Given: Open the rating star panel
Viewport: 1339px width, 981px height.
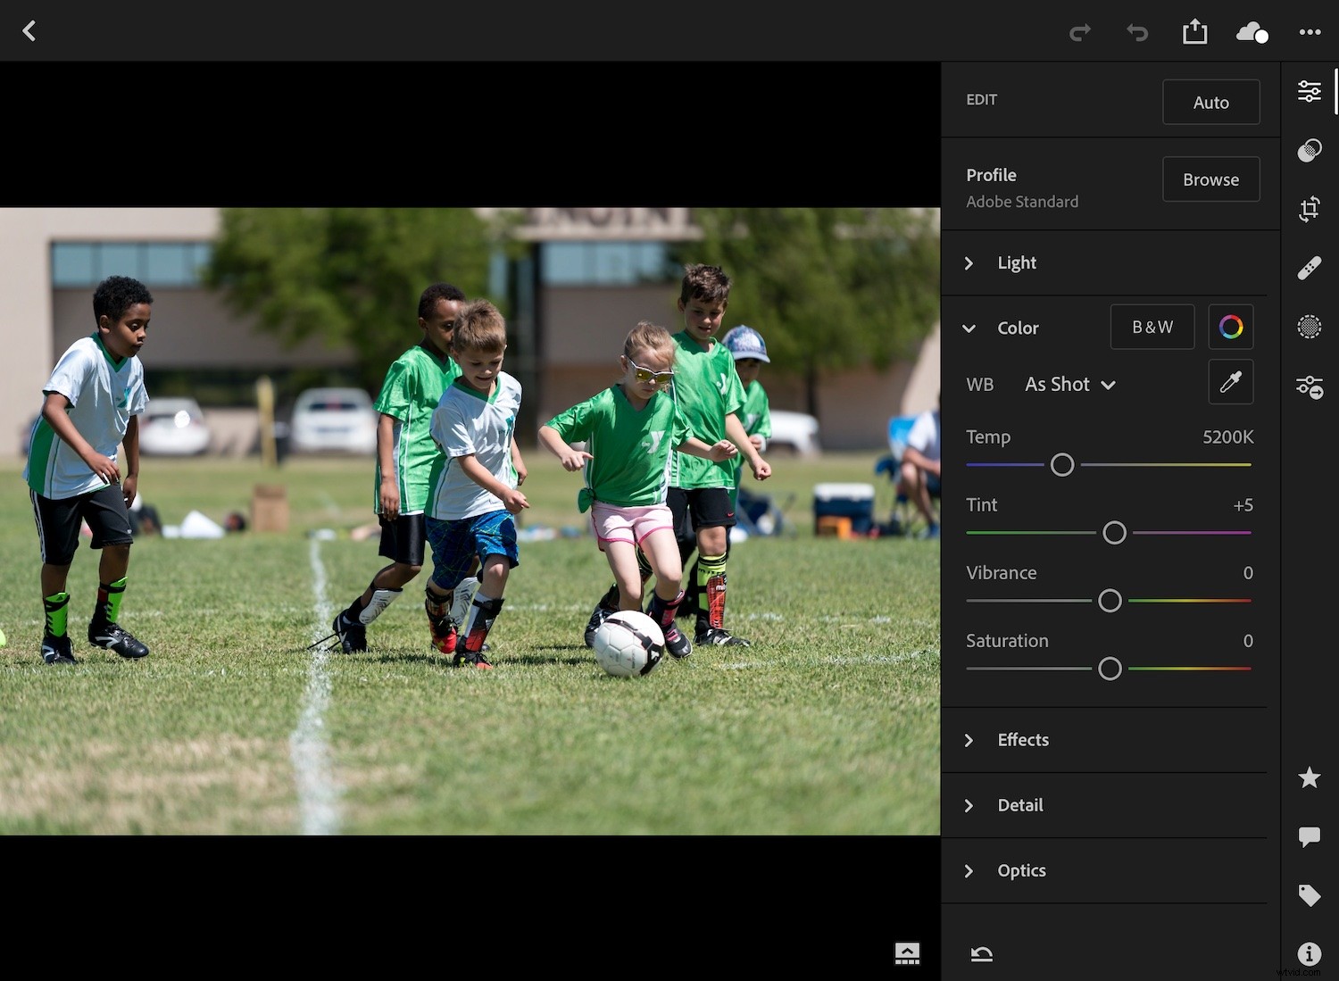Looking at the screenshot, I should pos(1310,777).
